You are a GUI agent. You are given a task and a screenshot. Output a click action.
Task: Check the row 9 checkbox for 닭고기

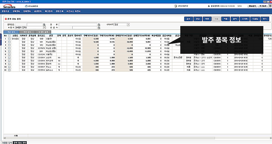pos(9,64)
